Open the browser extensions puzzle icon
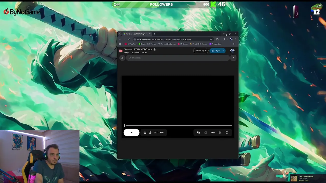 (x=217, y=39)
